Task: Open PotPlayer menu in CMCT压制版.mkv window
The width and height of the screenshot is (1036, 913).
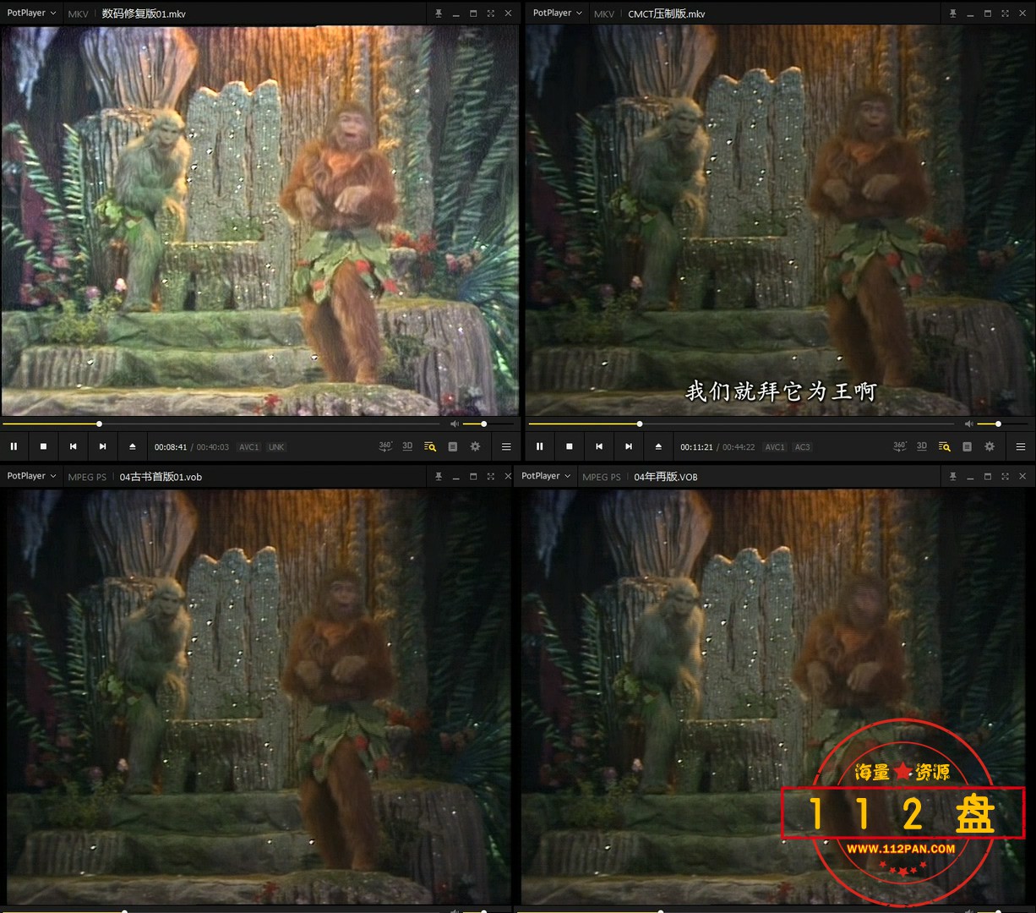Action: (x=558, y=14)
